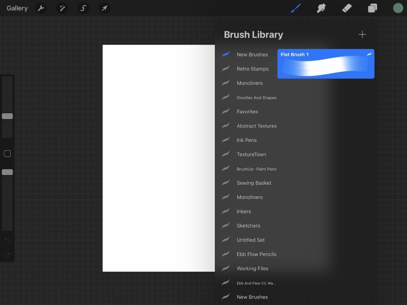Select the Sketchers brush set
Viewport: 407px width, 305px height.
(x=248, y=226)
